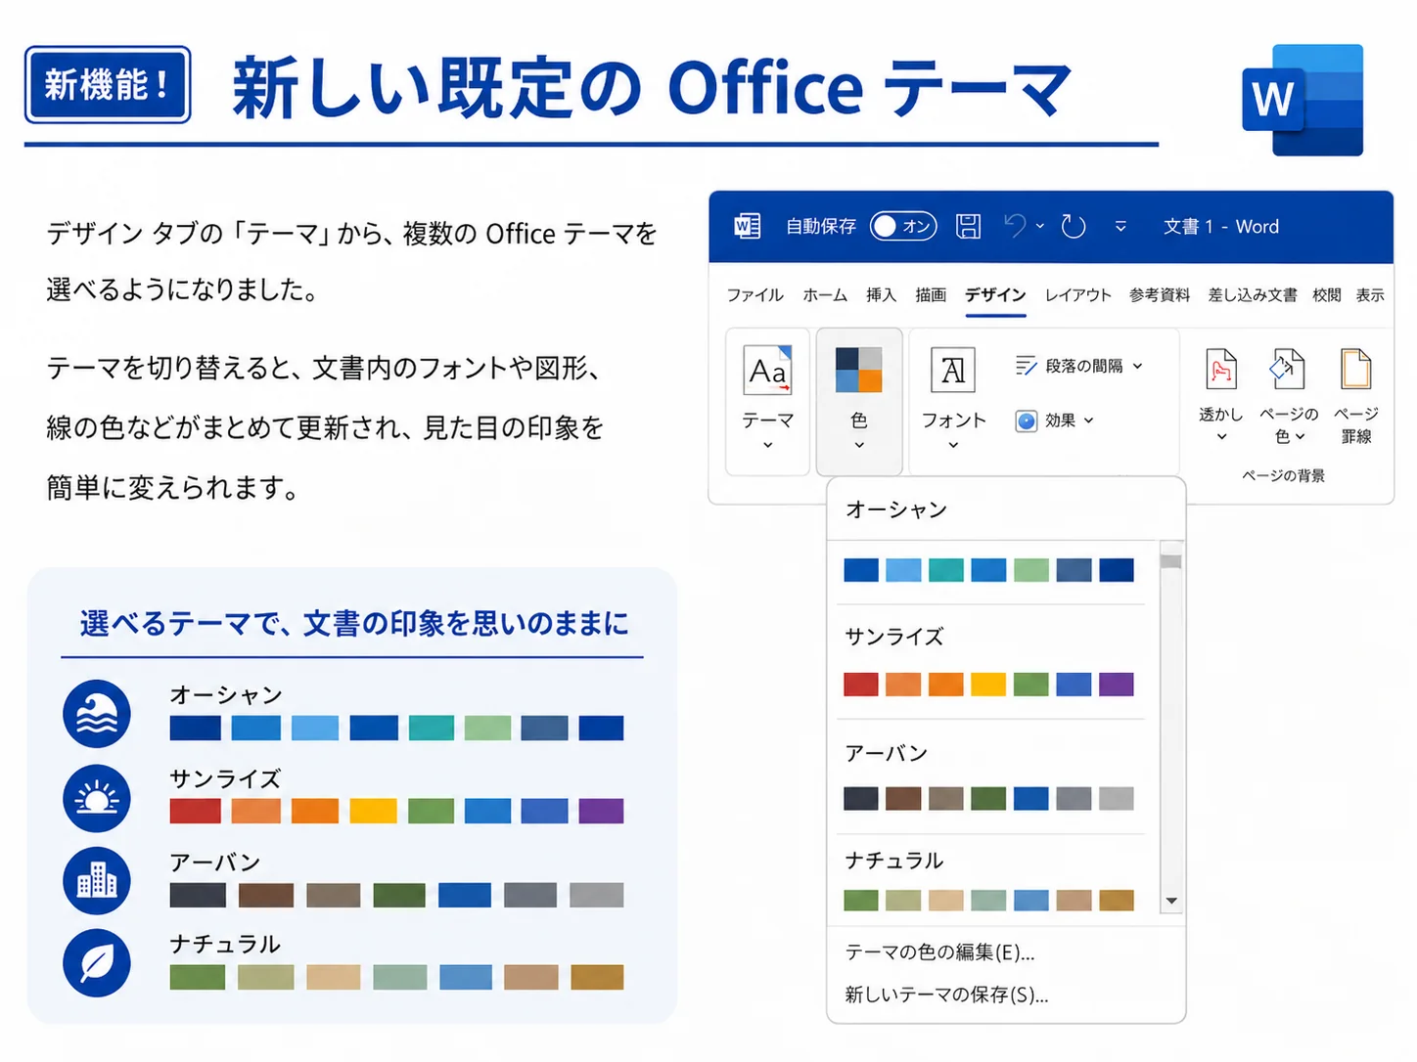Switch to the 表示 tab

1370,294
